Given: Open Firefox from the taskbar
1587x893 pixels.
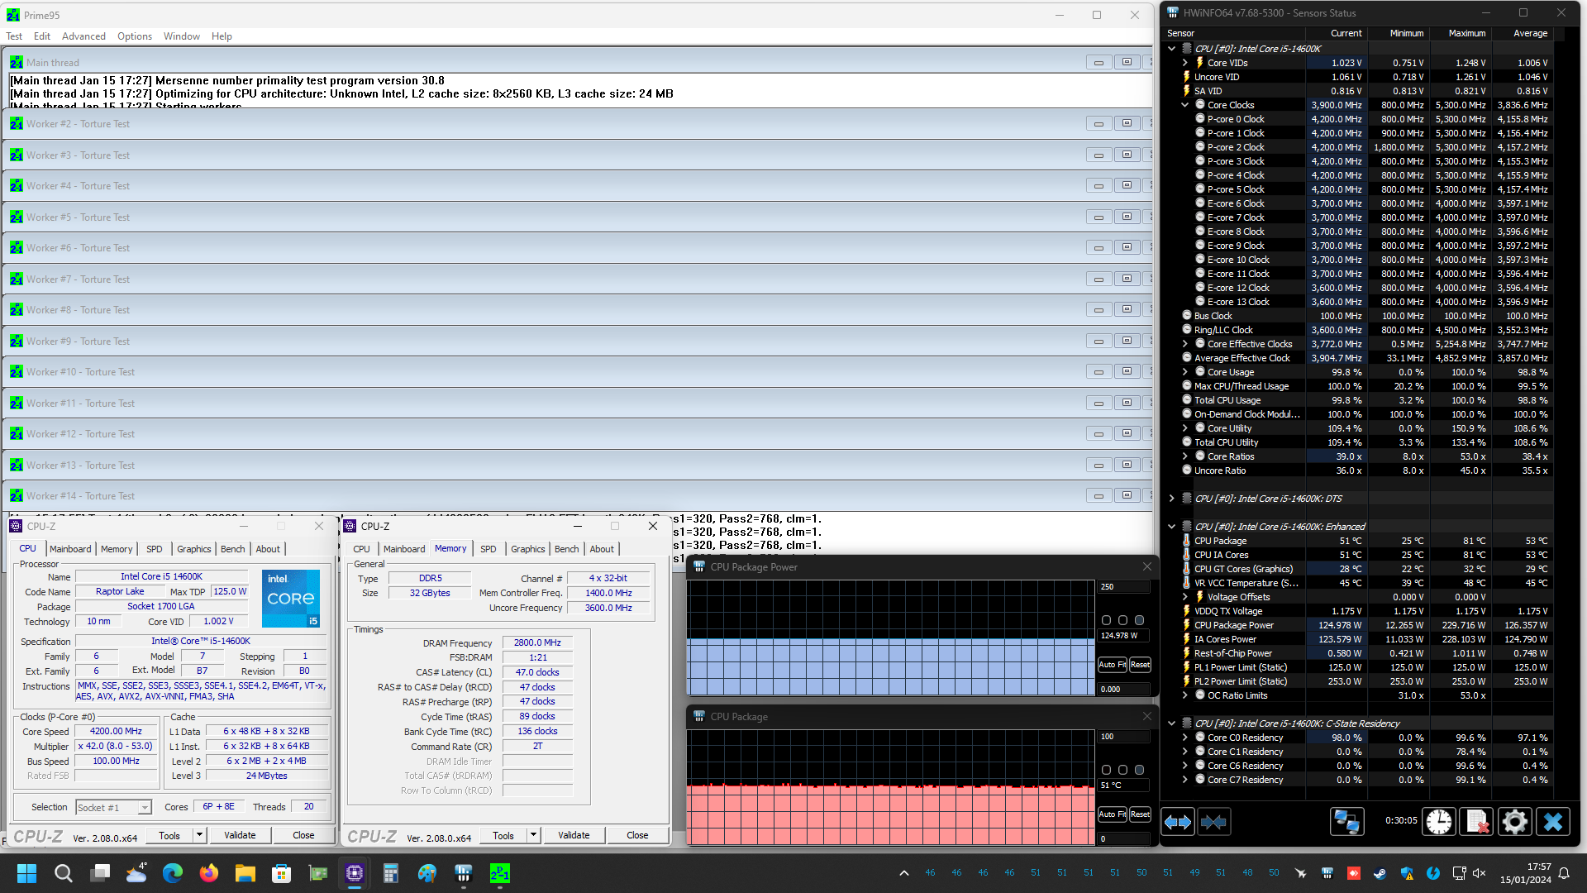Looking at the screenshot, I should (x=209, y=873).
